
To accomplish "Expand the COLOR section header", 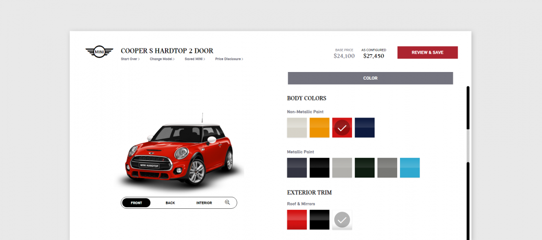I will [370, 78].
